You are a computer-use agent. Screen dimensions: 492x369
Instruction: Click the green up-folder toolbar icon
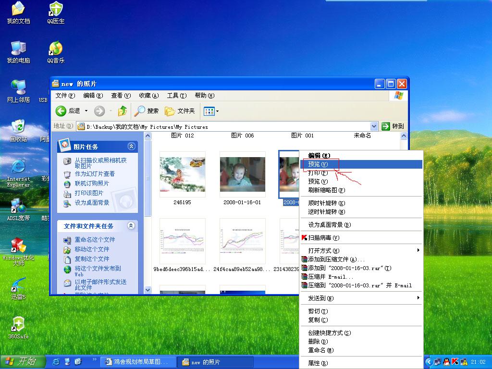coord(123,111)
